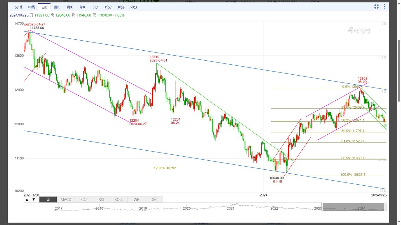The image size is (401, 225).
Task: Click the 50.0% 11797.4 Fibonacci label
Action: click(x=353, y=131)
